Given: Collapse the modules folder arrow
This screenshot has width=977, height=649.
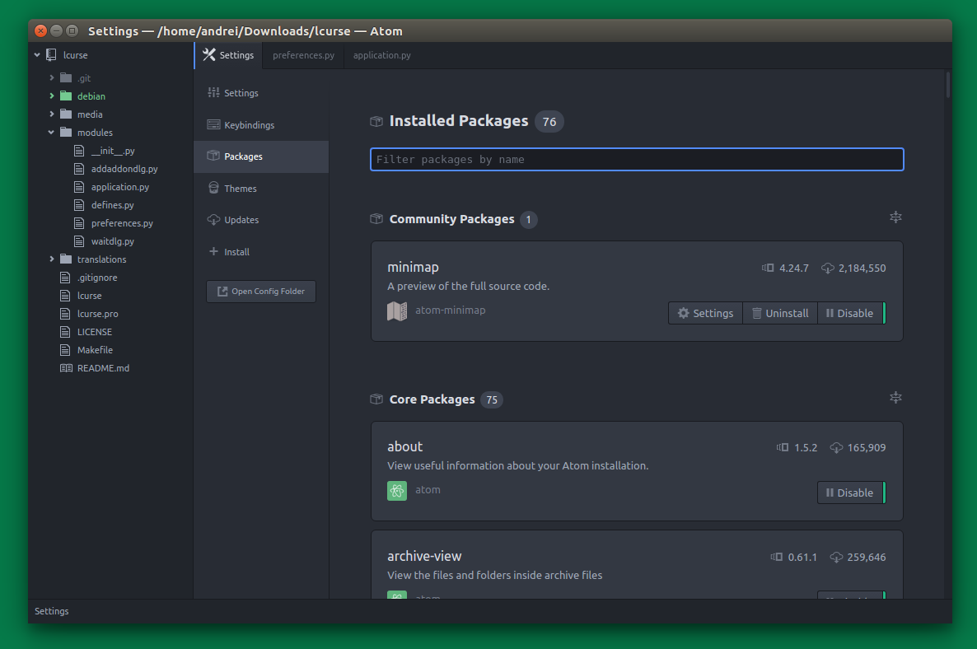Looking at the screenshot, I should (x=51, y=132).
